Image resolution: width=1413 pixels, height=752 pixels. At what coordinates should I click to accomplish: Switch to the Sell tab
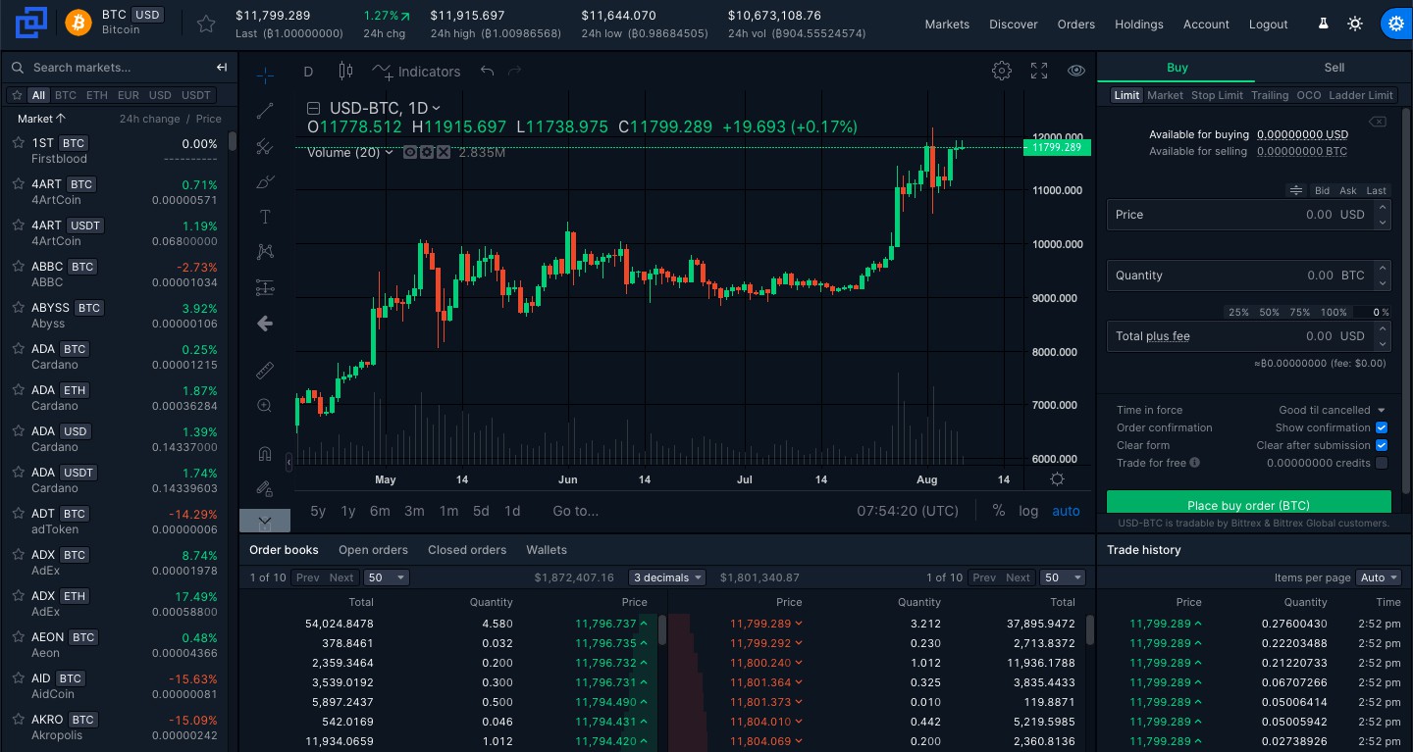1334,67
